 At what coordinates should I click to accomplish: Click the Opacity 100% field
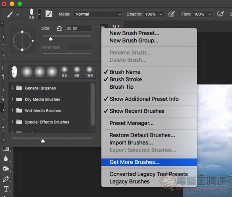[x=151, y=14]
